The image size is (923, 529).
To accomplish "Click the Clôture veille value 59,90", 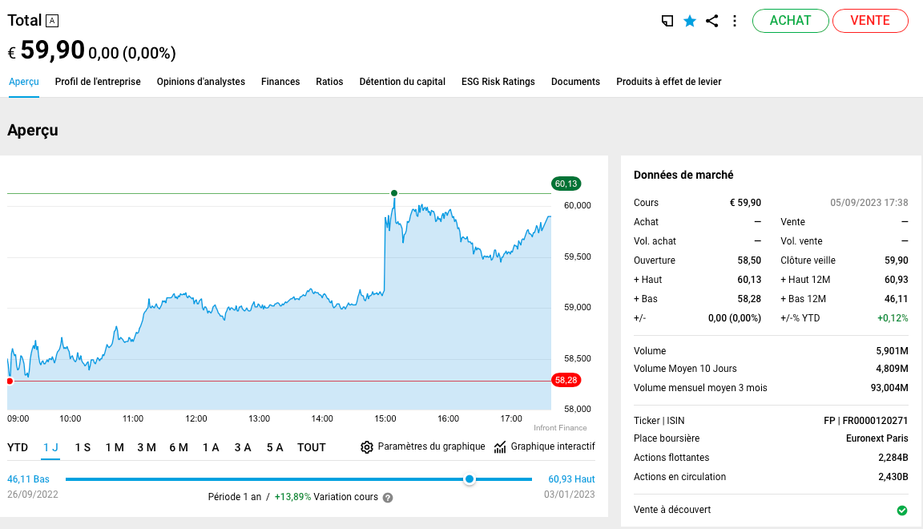I will coord(897,260).
